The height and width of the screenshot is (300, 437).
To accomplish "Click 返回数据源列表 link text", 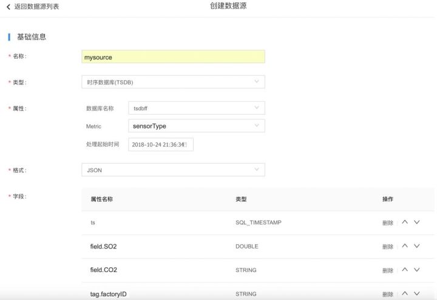I will tap(36, 6).
